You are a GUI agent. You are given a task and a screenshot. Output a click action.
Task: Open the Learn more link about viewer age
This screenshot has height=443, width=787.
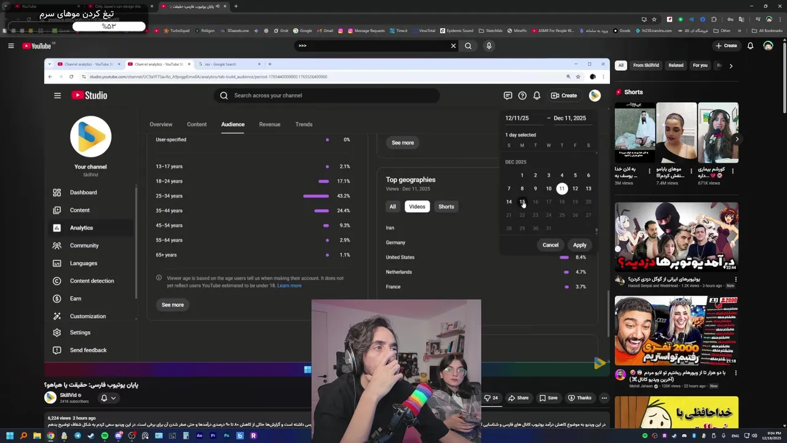(x=289, y=285)
